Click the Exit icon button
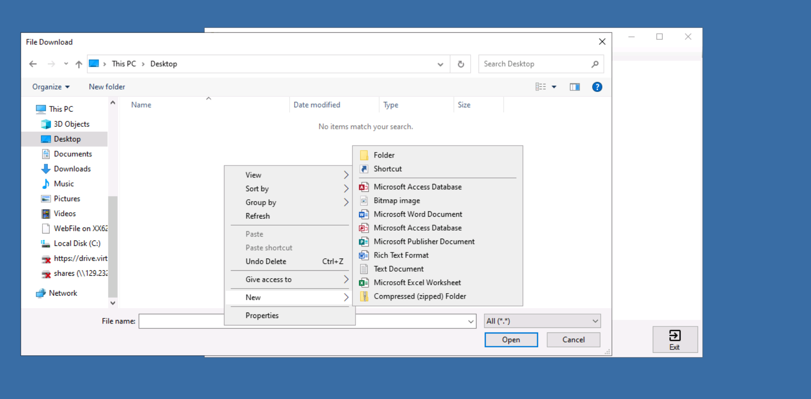The height and width of the screenshot is (399, 811). [x=675, y=339]
